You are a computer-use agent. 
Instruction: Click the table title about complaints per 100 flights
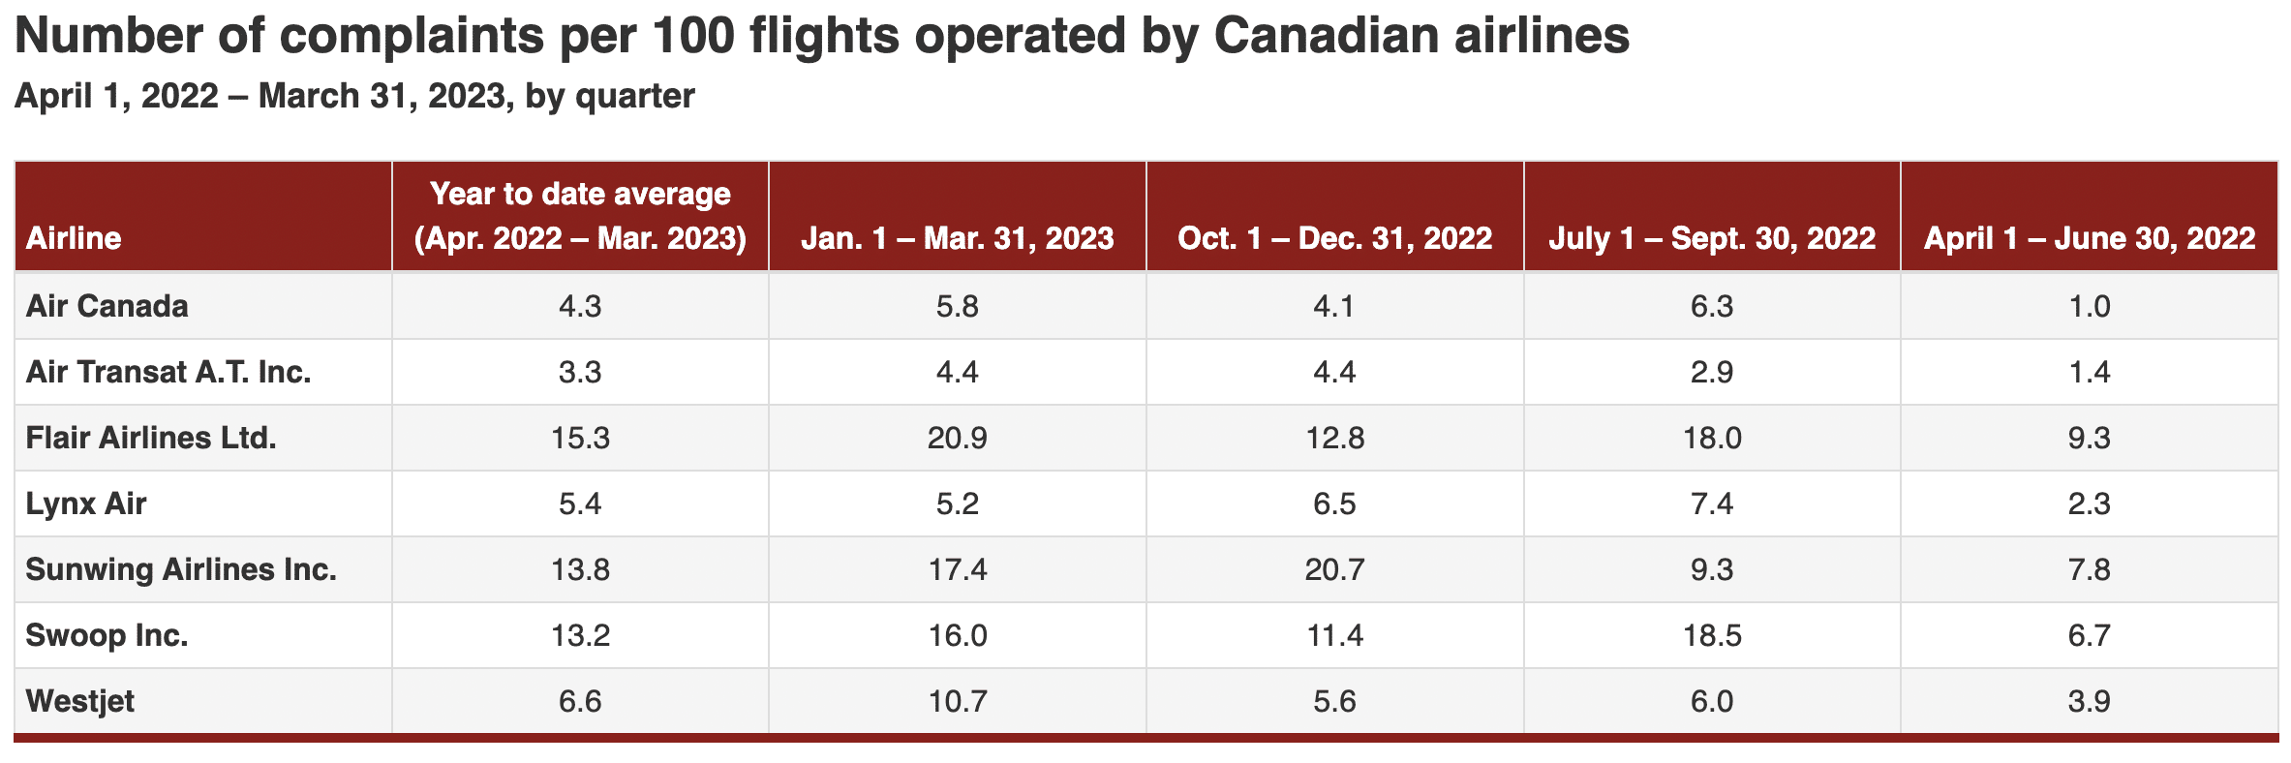[x=822, y=37]
